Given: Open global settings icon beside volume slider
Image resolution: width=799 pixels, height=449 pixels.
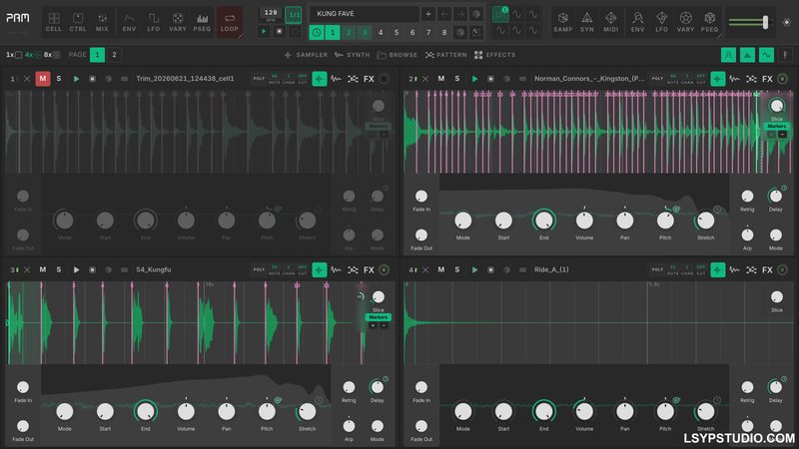Looking at the screenshot, I should (x=787, y=22).
